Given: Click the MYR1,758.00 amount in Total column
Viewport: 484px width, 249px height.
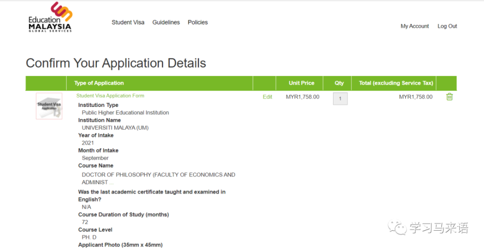Looking at the screenshot, I should pyautogui.click(x=415, y=97).
